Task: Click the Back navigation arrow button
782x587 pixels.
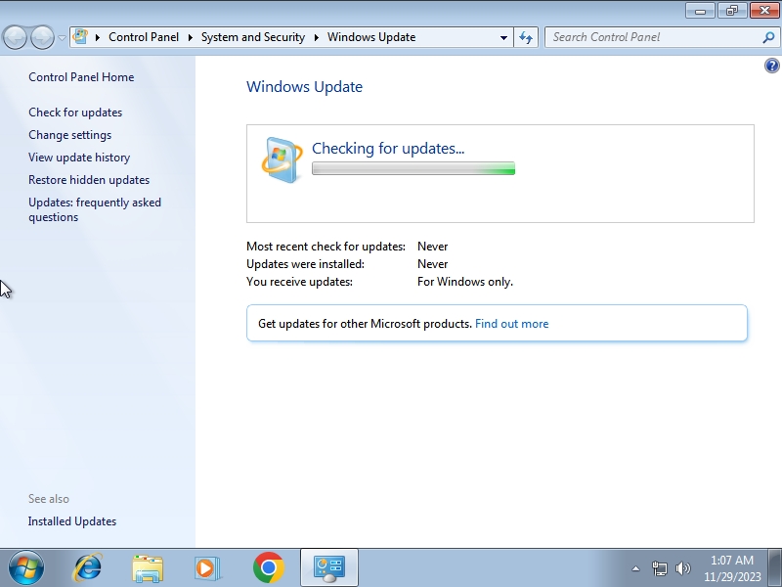Action: 15,37
